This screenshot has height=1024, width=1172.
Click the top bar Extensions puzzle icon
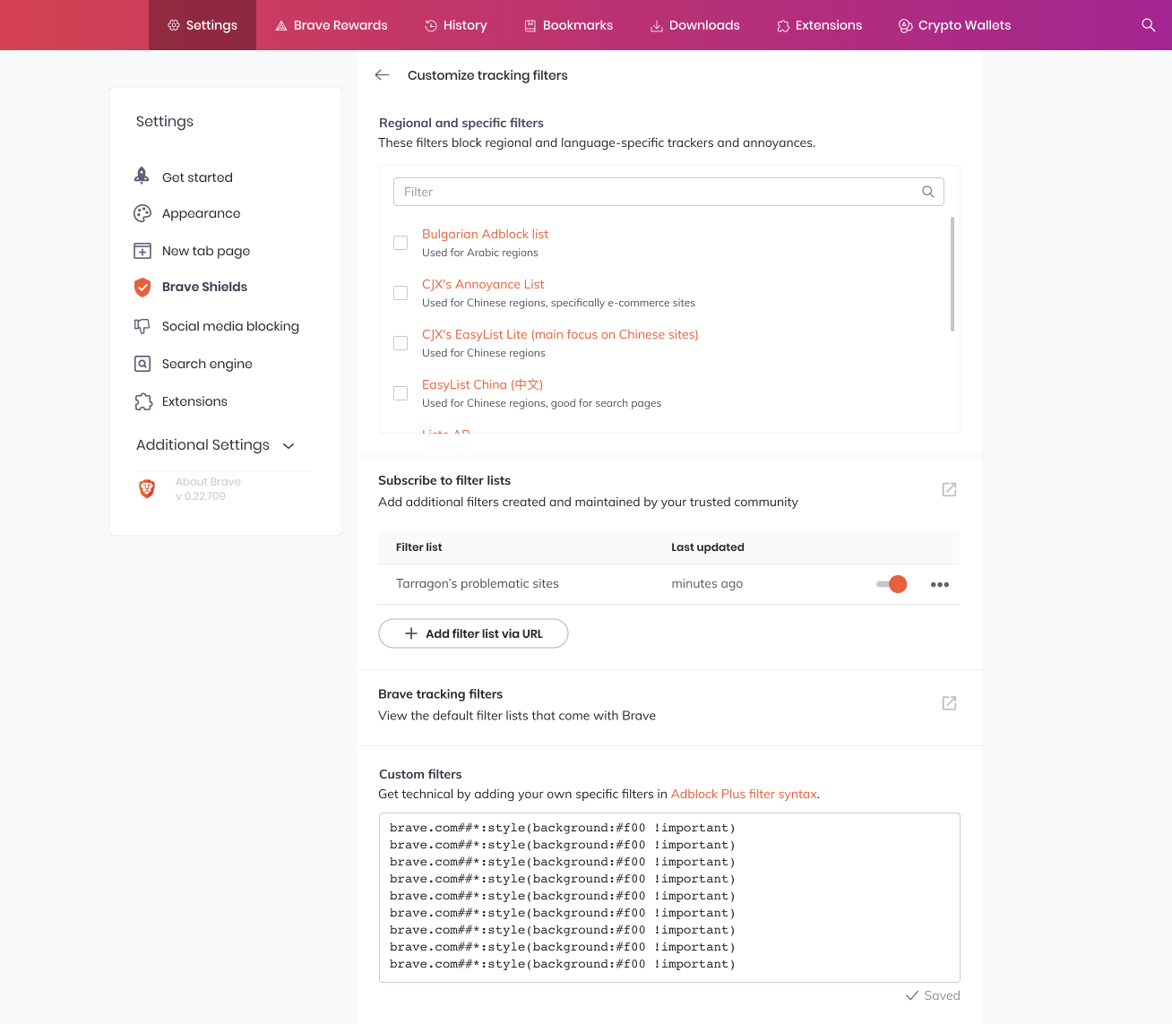pos(783,26)
